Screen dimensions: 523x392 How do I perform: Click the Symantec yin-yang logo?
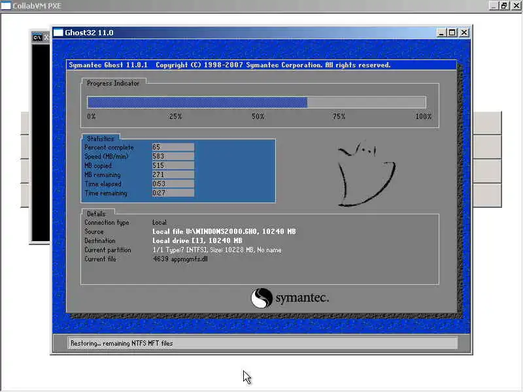click(x=261, y=298)
